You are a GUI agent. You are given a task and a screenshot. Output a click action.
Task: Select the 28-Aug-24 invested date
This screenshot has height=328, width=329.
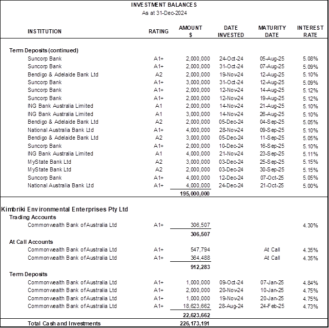coord(231,306)
